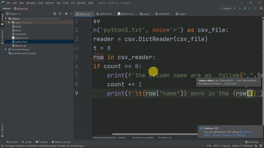Image resolution: width=264 pixels, height=148 pixels.
Task: Open the Help menu
Action: pos(91,3)
